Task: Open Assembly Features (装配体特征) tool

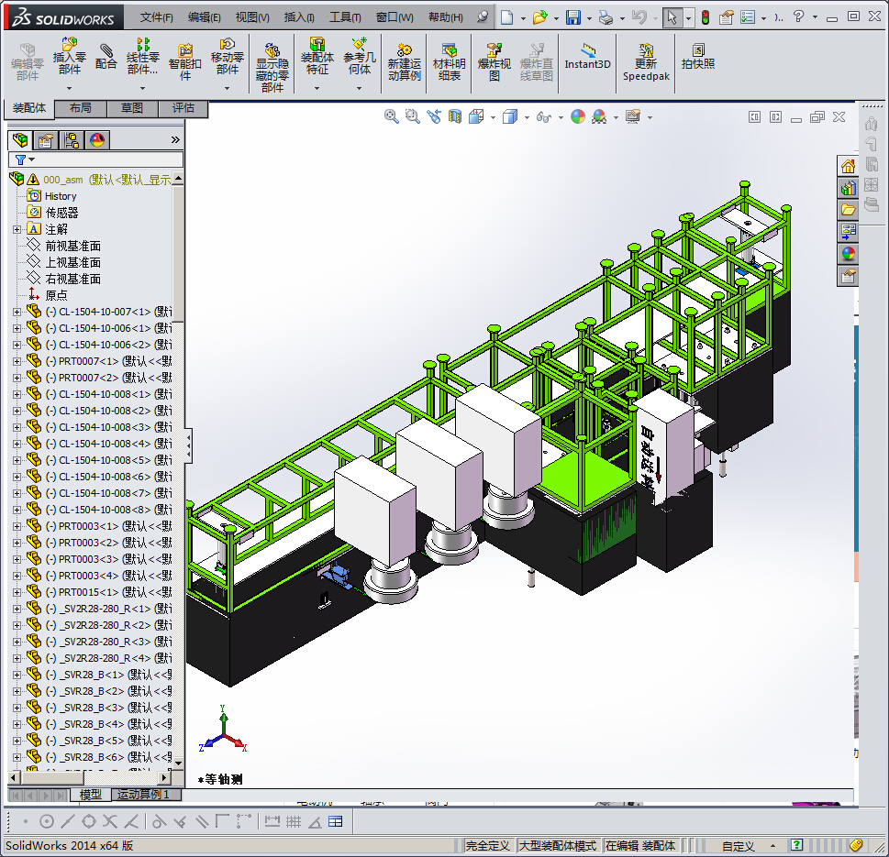Action: [x=317, y=57]
